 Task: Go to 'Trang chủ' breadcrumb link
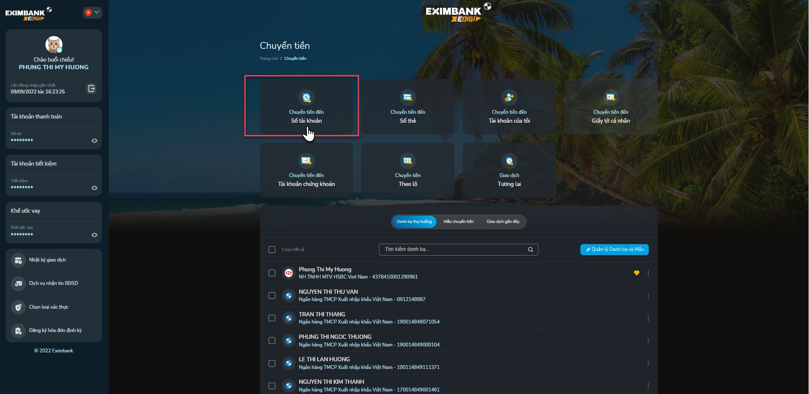(x=269, y=59)
